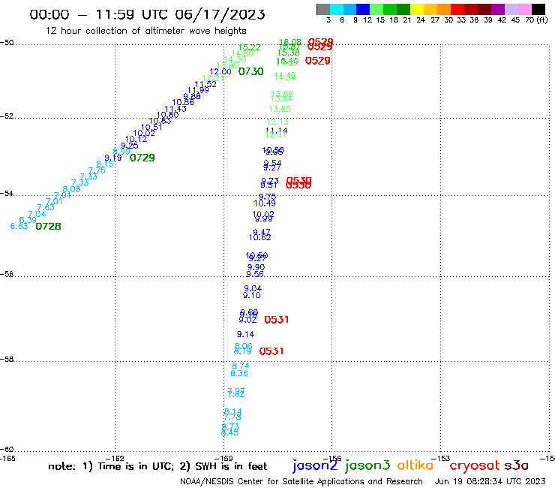The width and height of the screenshot is (555, 488).
Task: Select the pink swatch in the color legend
Action: click(x=525, y=9)
